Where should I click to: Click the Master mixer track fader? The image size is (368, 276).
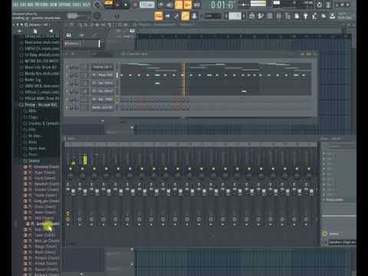[x=74, y=192]
